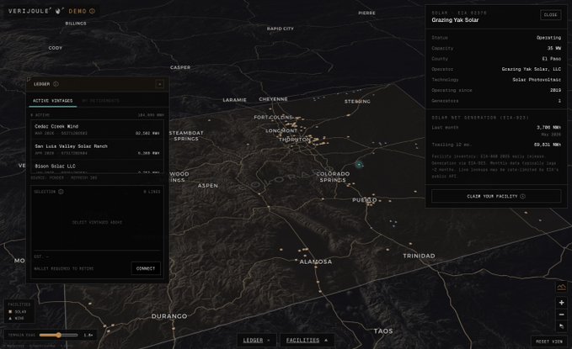Screen dimensions: 572x349
Task: Reset the map bearing with compass icon
Action: tap(561, 326)
